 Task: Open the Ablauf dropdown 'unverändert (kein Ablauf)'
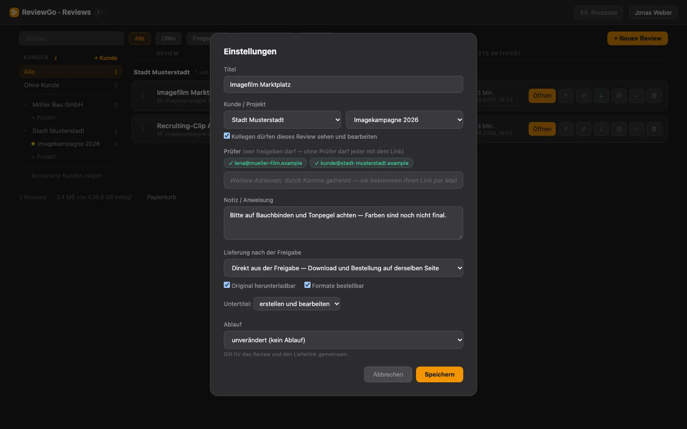pos(343,340)
